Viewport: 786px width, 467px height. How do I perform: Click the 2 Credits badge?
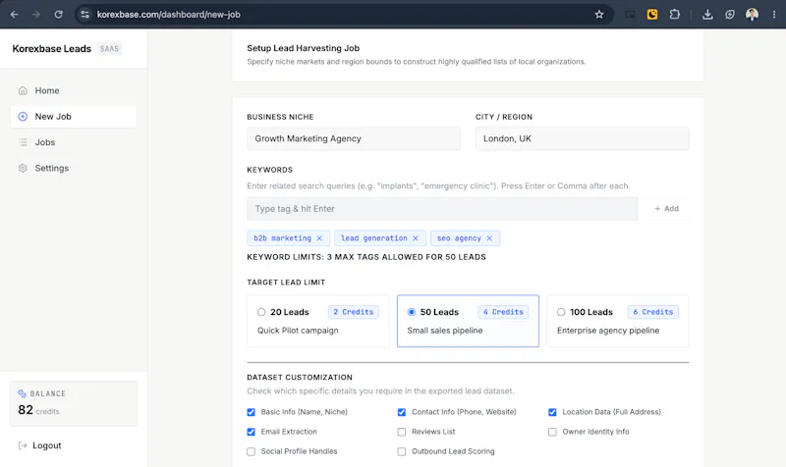coord(354,312)
